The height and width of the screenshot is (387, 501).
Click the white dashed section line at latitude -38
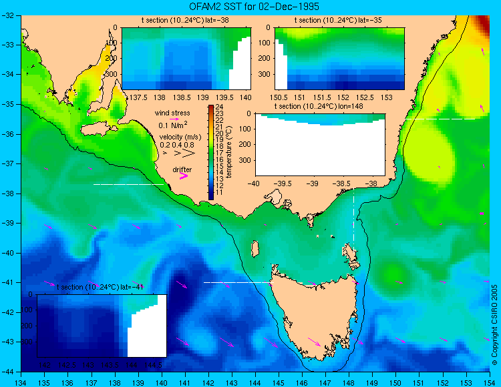[128, 184]
